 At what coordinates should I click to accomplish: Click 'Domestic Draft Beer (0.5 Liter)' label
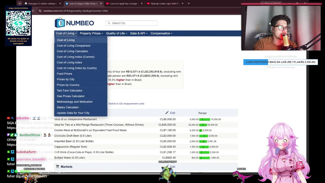(73, 136)
